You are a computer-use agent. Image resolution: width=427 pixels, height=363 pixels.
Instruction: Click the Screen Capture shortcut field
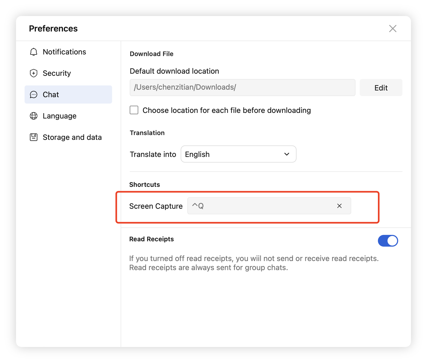coord(262,206)
